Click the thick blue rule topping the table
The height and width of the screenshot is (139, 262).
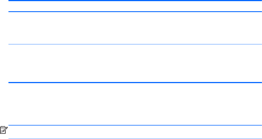[x=135, y=1]
